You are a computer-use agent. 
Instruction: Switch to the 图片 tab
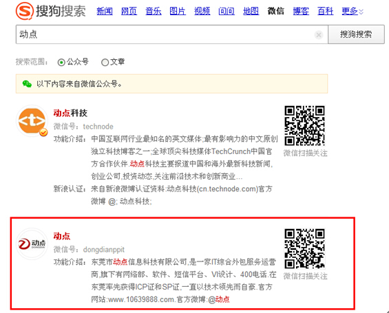tap(178, 11)
